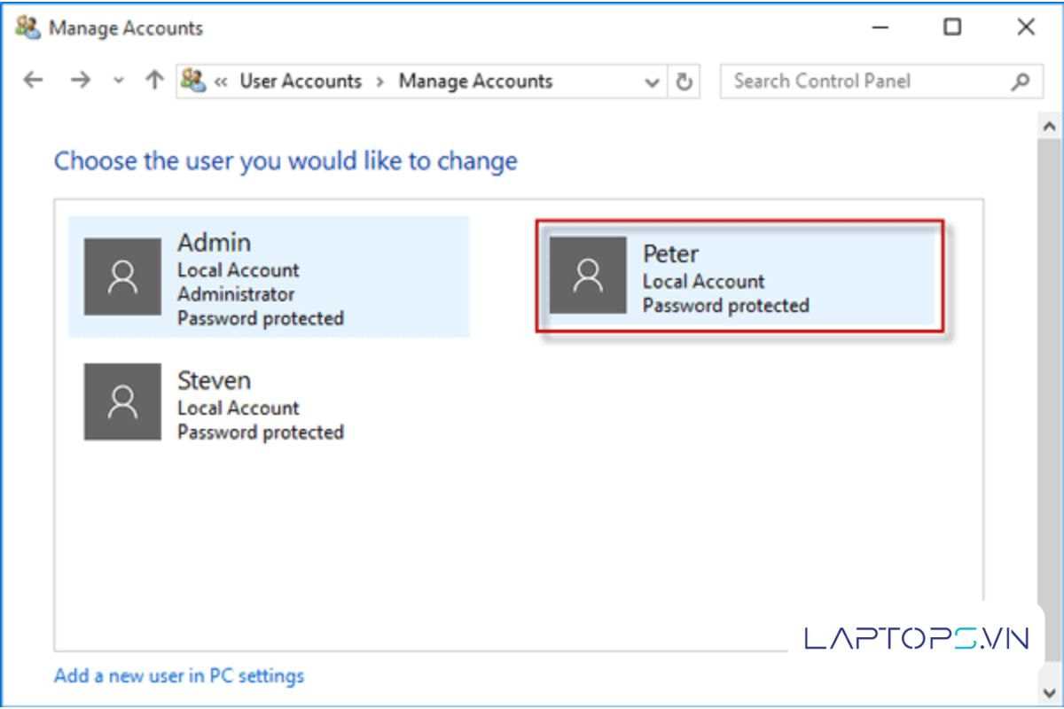Click the Forward navigation arrow

pyautogui.click(x=81, y=81)
